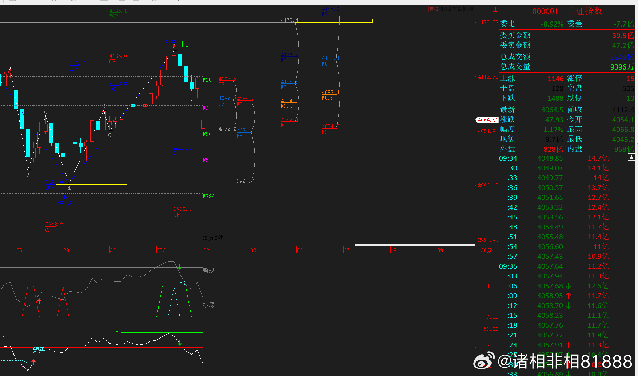
Task: Click the current price tag 4064.51
Action: (x=487, y=120)
